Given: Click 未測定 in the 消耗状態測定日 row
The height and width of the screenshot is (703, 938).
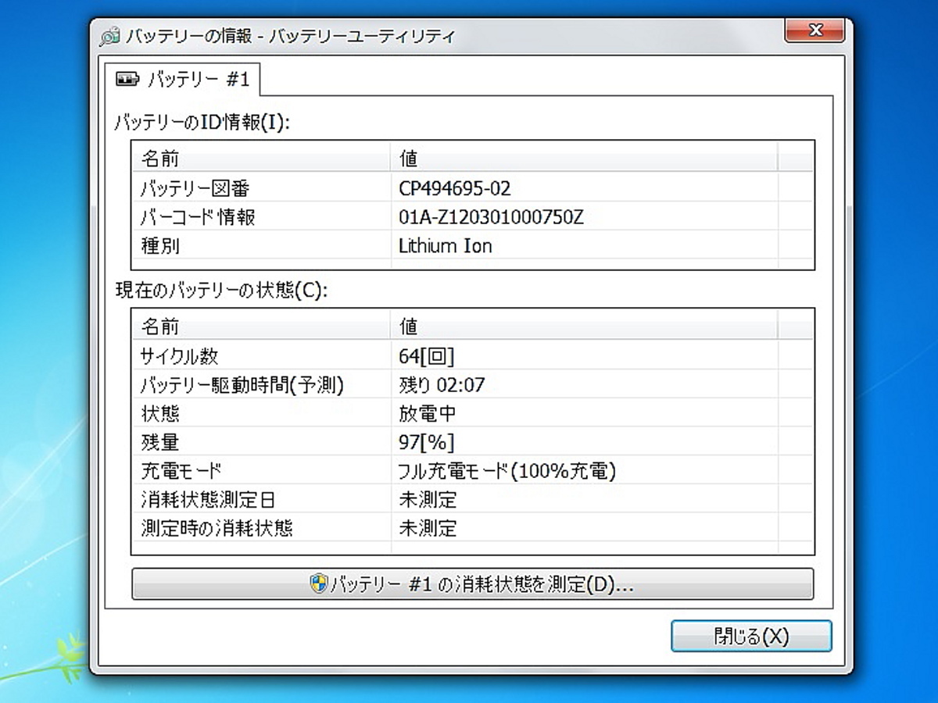Looking at the screenshot, I should (x=428, y=500).
